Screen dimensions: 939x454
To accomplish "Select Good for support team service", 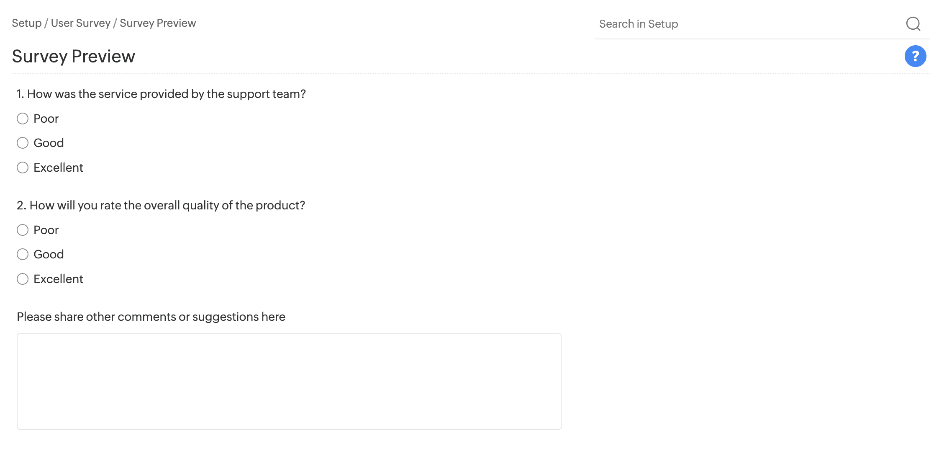I will pos(23,143).
